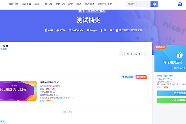
Task: Open the 测试测试 nav item
Action: 89,4
